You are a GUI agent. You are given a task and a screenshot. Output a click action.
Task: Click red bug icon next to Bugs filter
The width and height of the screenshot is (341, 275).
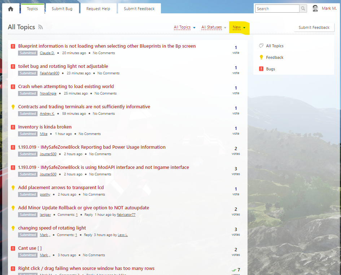(261, 69)
